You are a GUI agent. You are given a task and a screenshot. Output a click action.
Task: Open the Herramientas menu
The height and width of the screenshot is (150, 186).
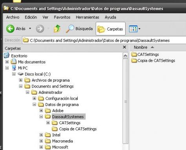[x=88, y=17]
